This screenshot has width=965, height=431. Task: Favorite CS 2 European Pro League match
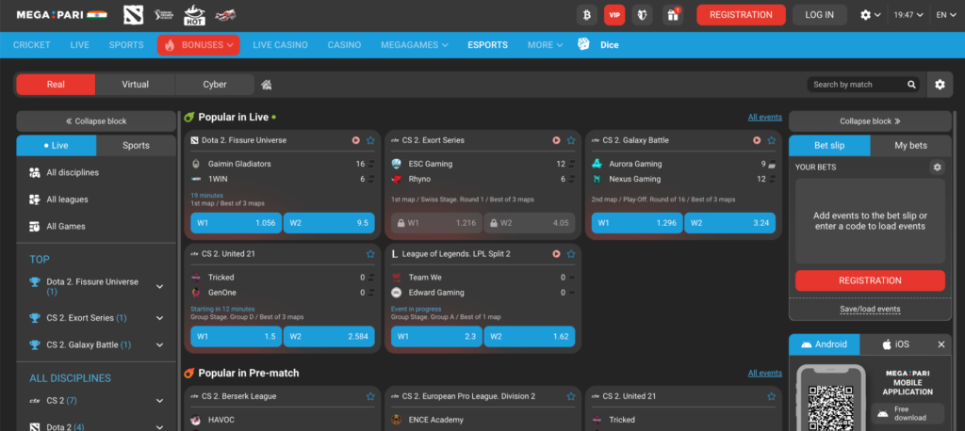tap(571, 396)
